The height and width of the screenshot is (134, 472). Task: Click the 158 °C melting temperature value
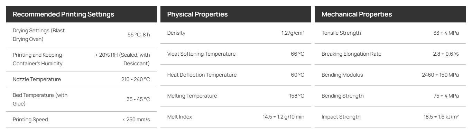[297, 96]
